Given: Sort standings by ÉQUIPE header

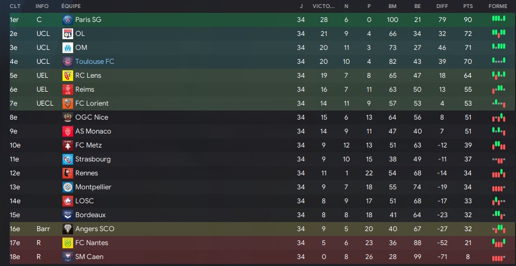Looking at the screenshot, I should pos(70,6).
